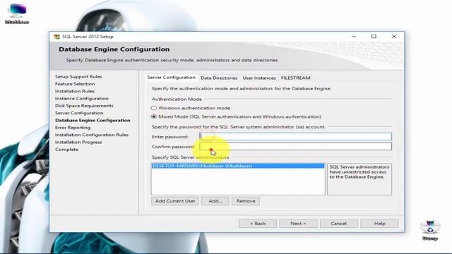Switch to the Server Configuration tab

pos(171,78)
